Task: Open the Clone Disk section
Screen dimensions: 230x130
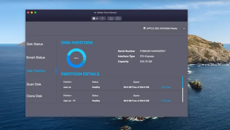Action: [34, 96]
